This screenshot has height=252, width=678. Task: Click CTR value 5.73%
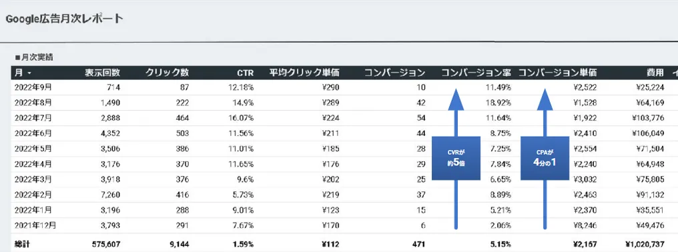(244, 195)
